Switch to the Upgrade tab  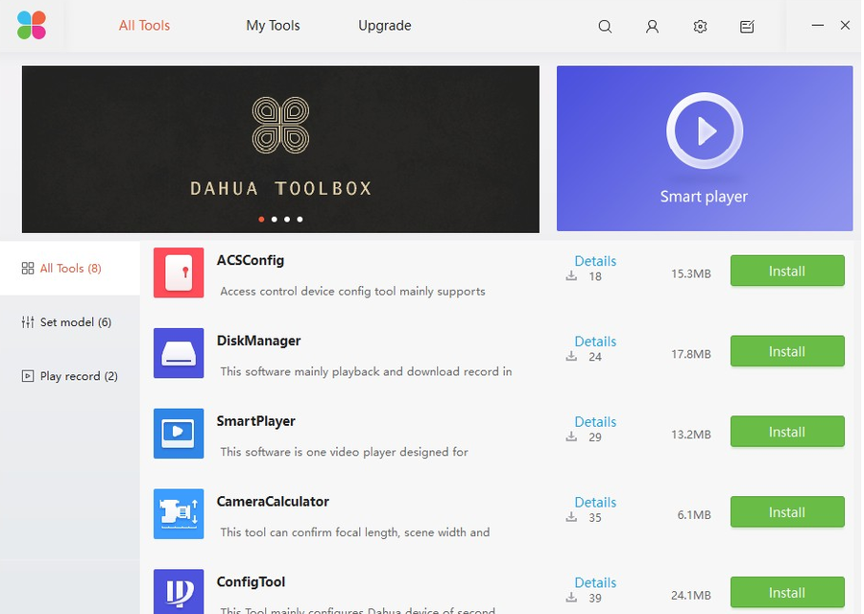[x=385, y=25]
